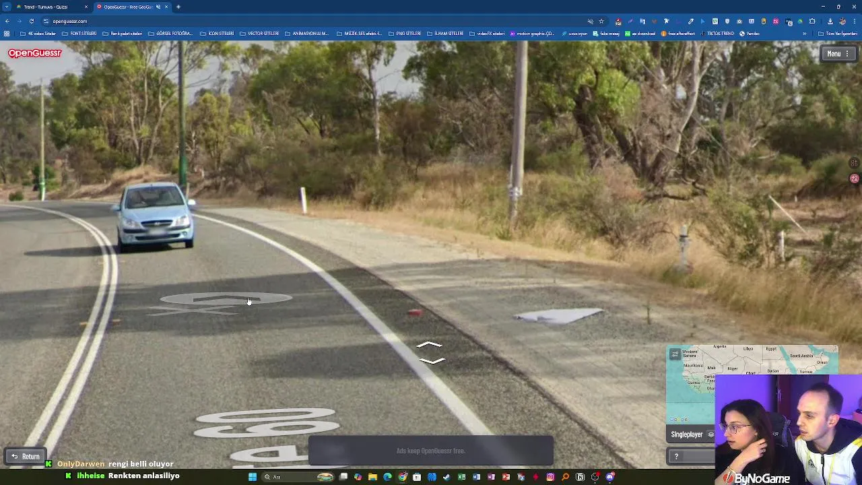Open the mini world map for guessing

coord(752,384)
